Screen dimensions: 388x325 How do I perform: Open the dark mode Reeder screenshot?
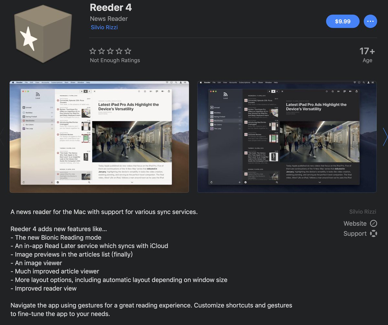pyautogui.click(x=287, y=137)
